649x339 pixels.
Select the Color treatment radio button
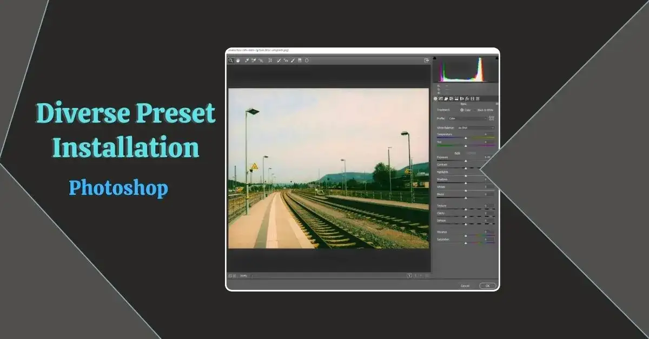coord(462,110)
